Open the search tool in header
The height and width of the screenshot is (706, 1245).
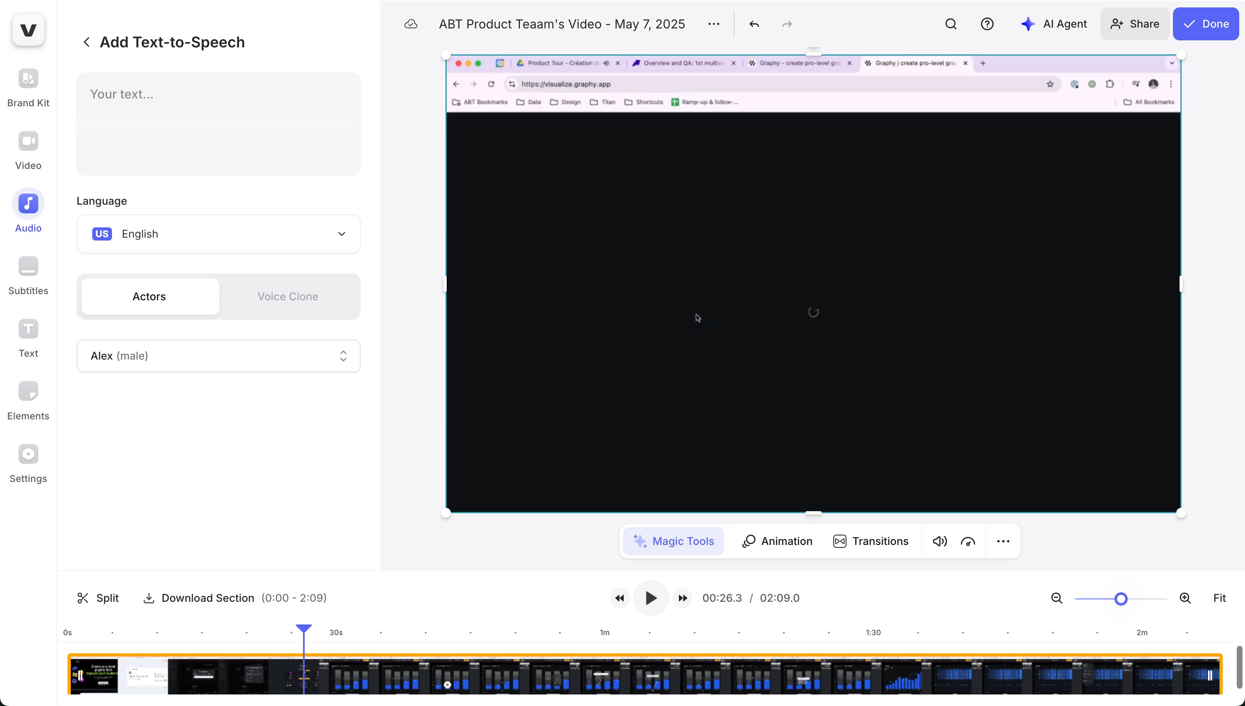pos(951,24)
